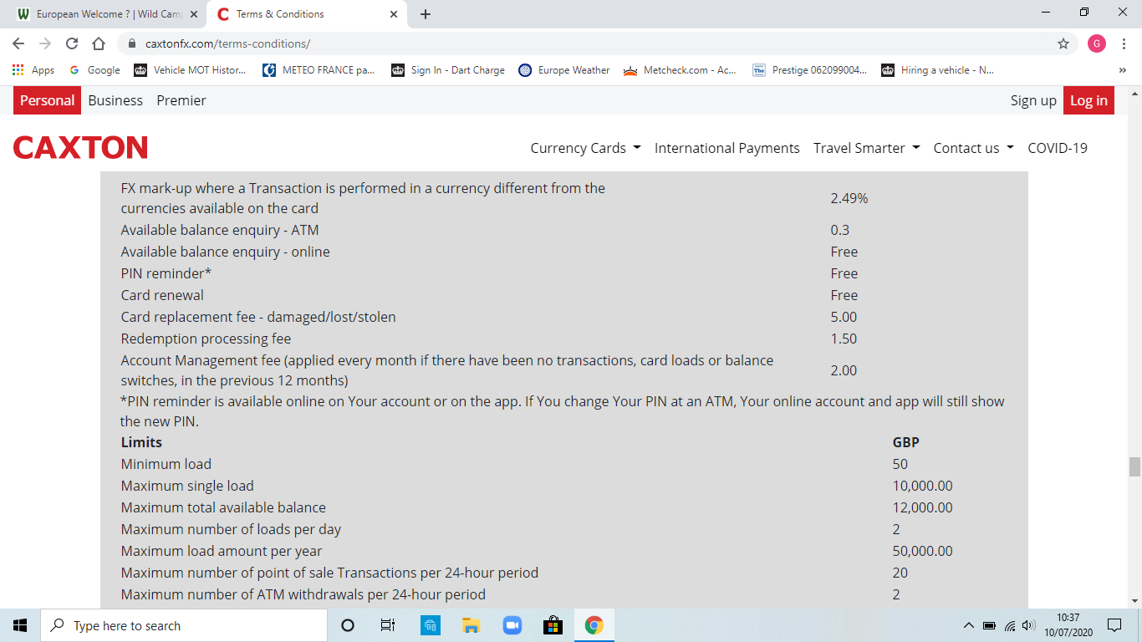
Task: Open new tab with plus icon
Action: [x=426, y=14]
